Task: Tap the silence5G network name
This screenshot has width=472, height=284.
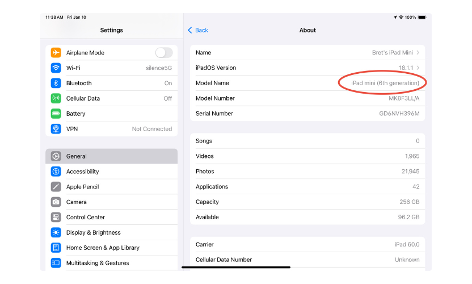Action: [159, 68]
